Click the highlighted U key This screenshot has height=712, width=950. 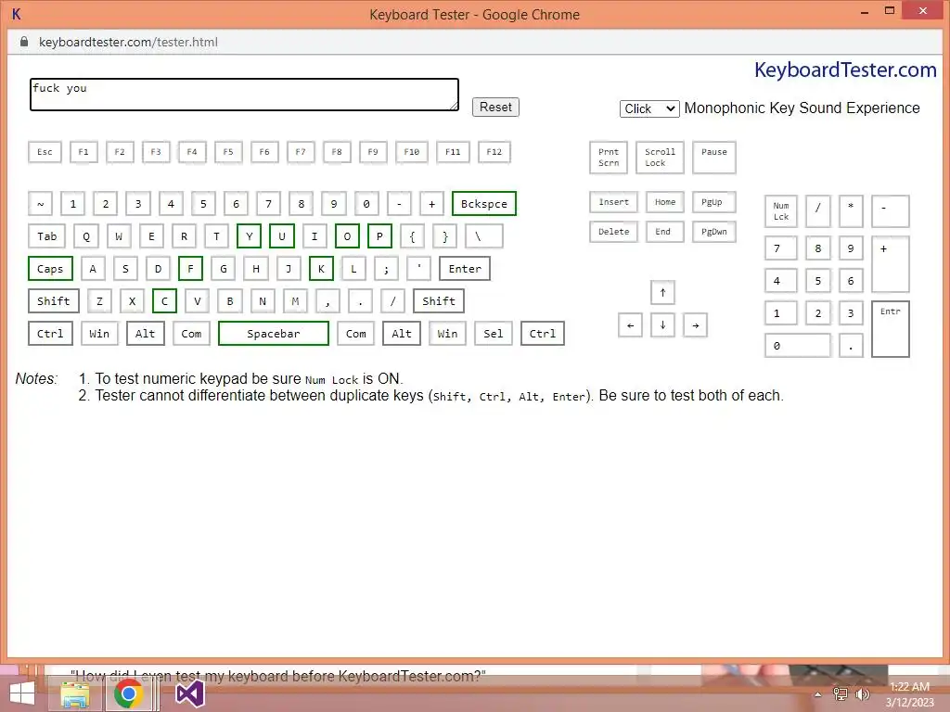click(282, 236)
